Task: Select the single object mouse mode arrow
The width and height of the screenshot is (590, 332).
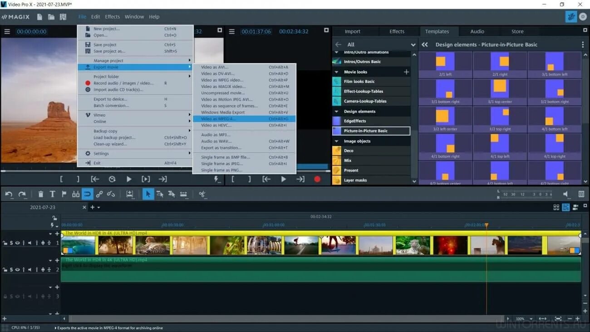Action: 148,194
